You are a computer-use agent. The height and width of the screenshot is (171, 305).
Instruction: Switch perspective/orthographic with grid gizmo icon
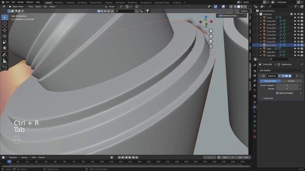tap(211, 47)
